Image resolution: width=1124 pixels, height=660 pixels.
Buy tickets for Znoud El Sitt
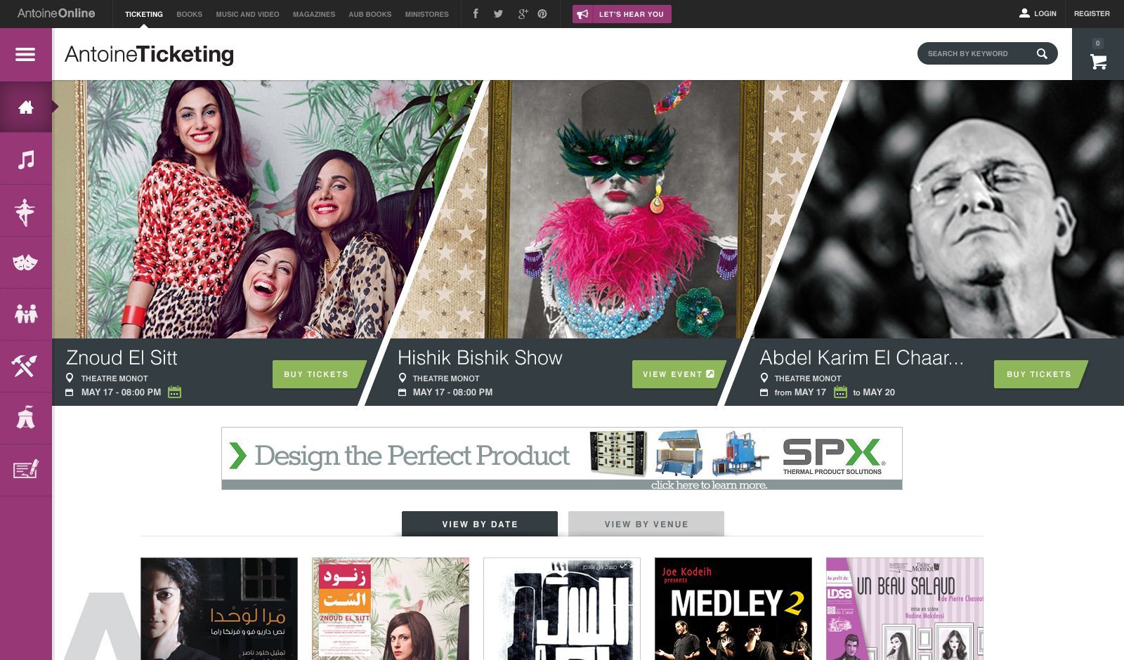(320, 374)
